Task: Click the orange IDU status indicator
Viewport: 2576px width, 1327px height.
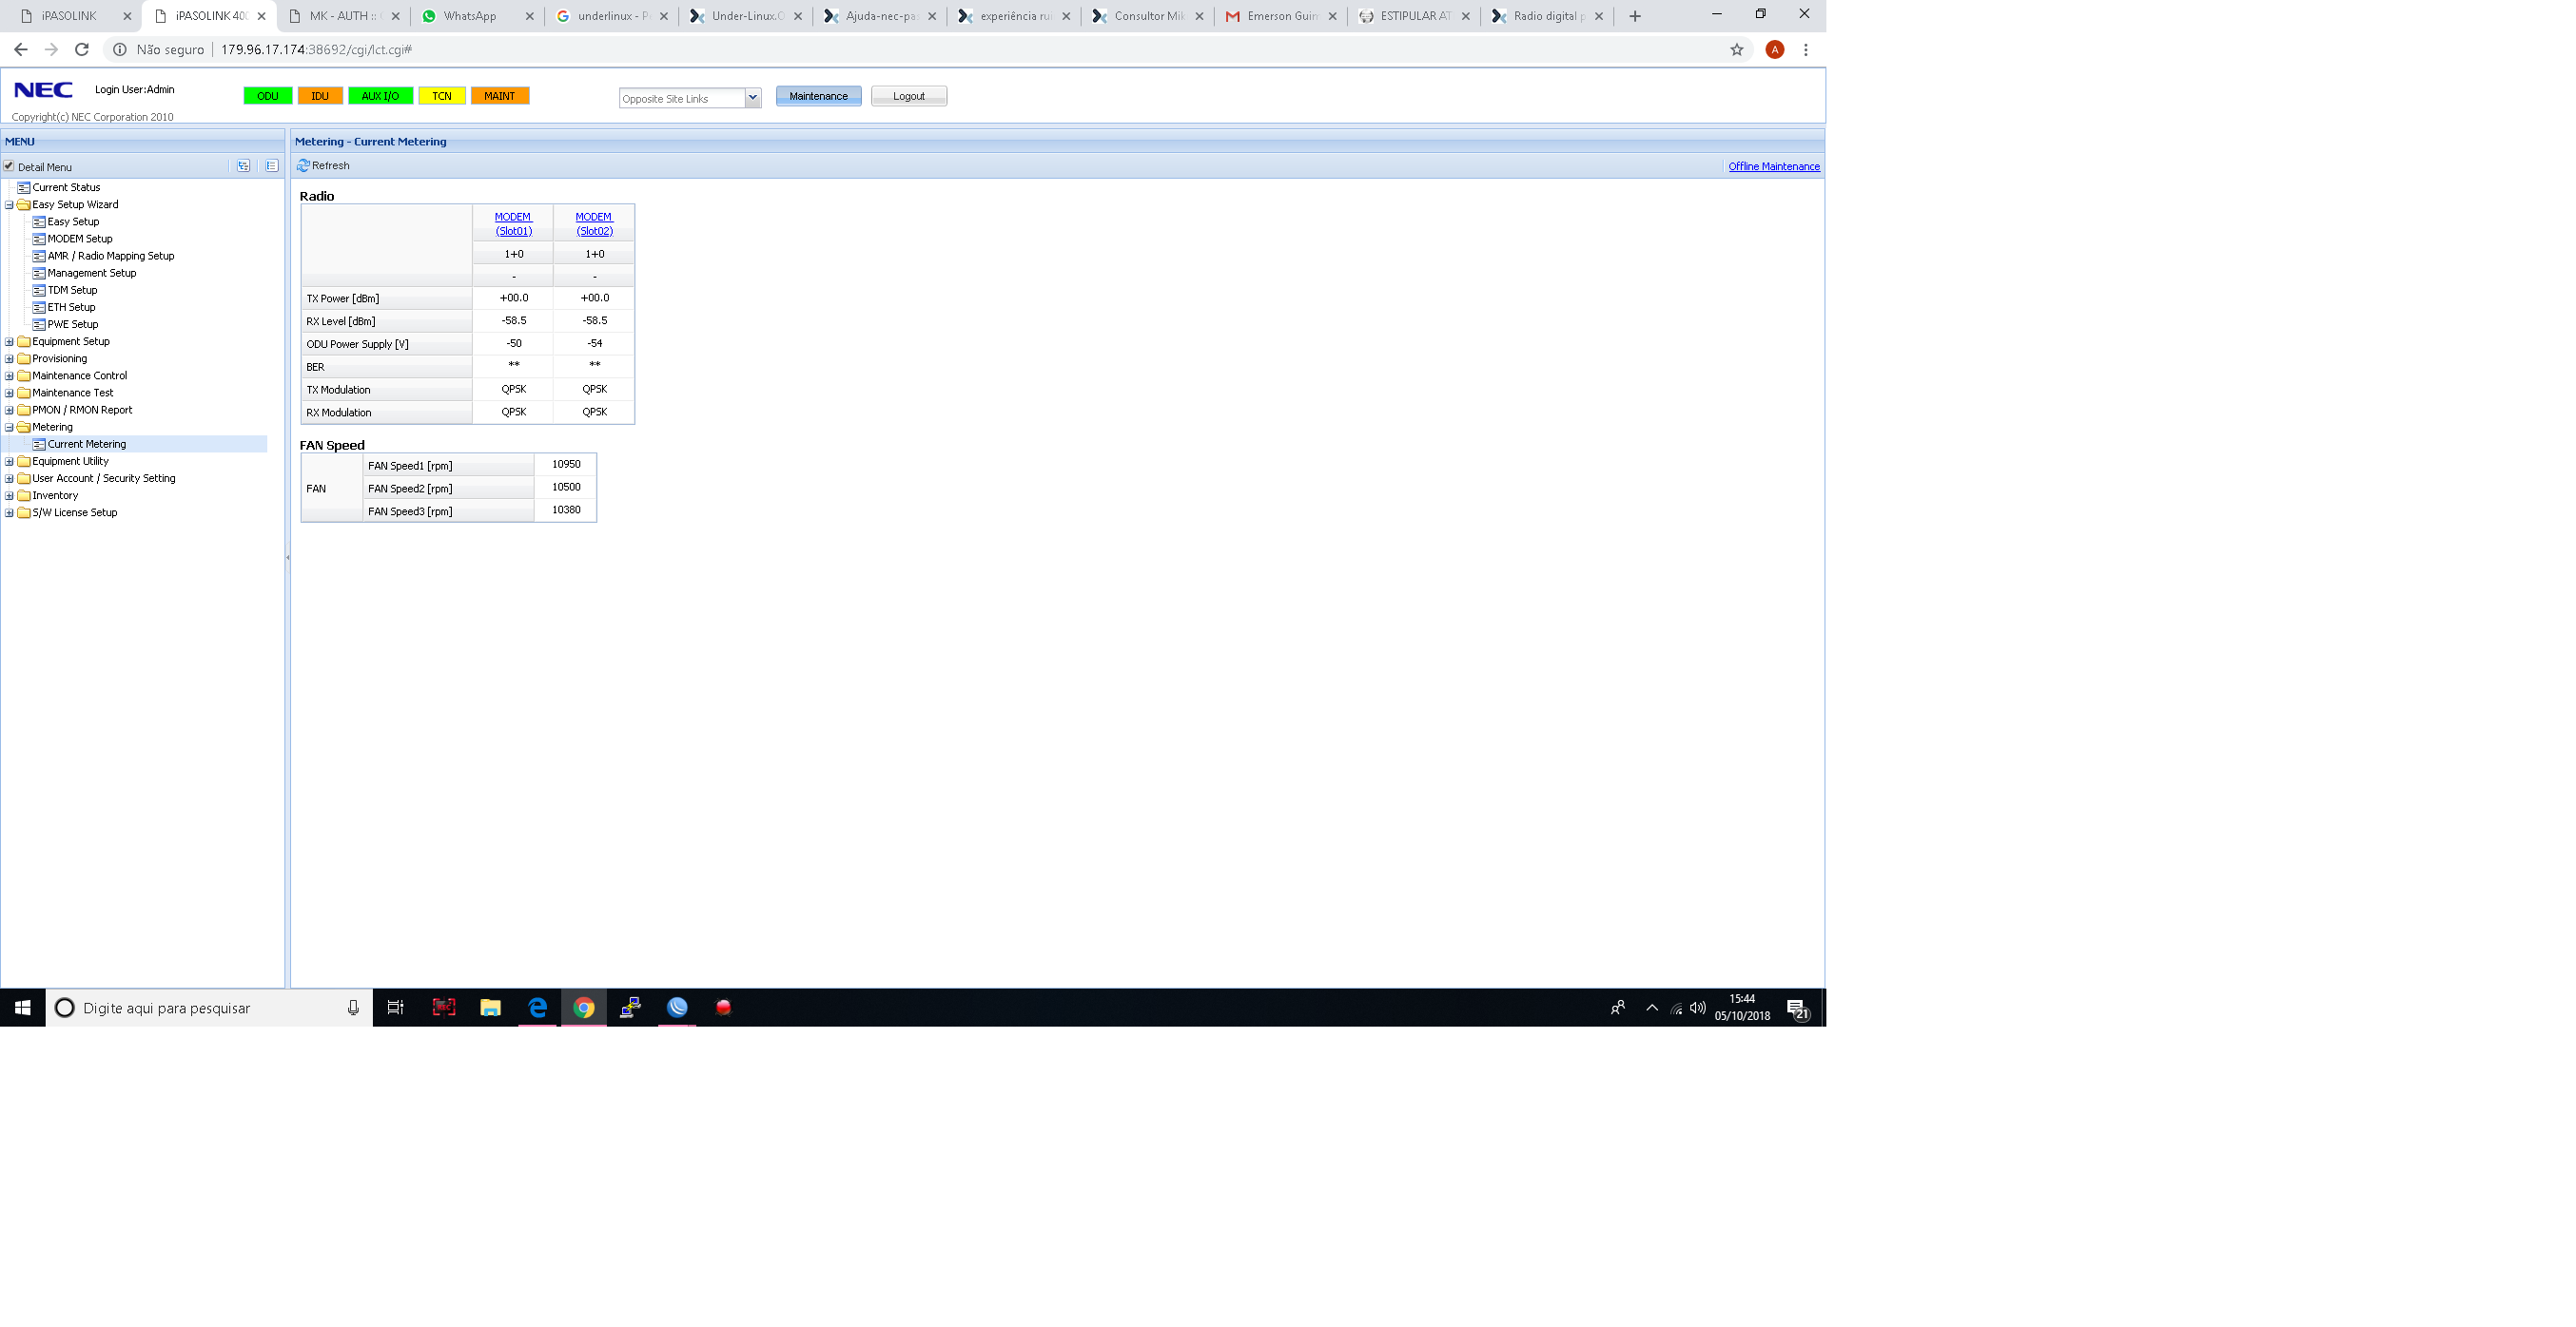Action: coord(320,96)
